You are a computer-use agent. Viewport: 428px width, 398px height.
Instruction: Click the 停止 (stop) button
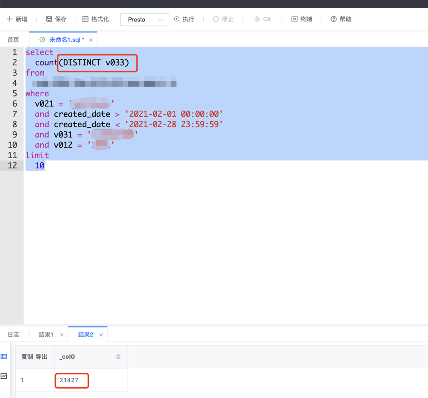(223, 19)
